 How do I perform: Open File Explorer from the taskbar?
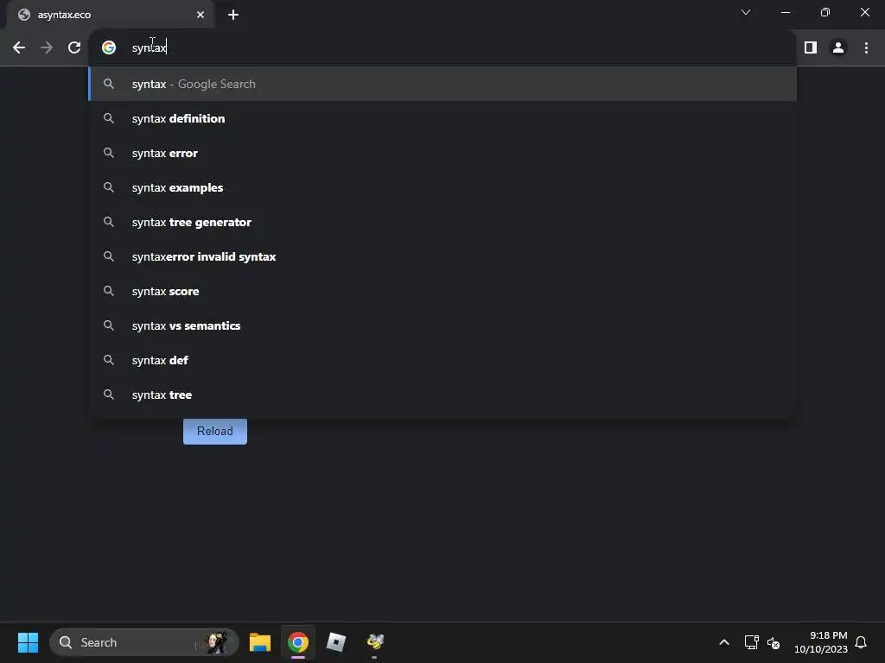pyautogui.click(x=260, y=642)
